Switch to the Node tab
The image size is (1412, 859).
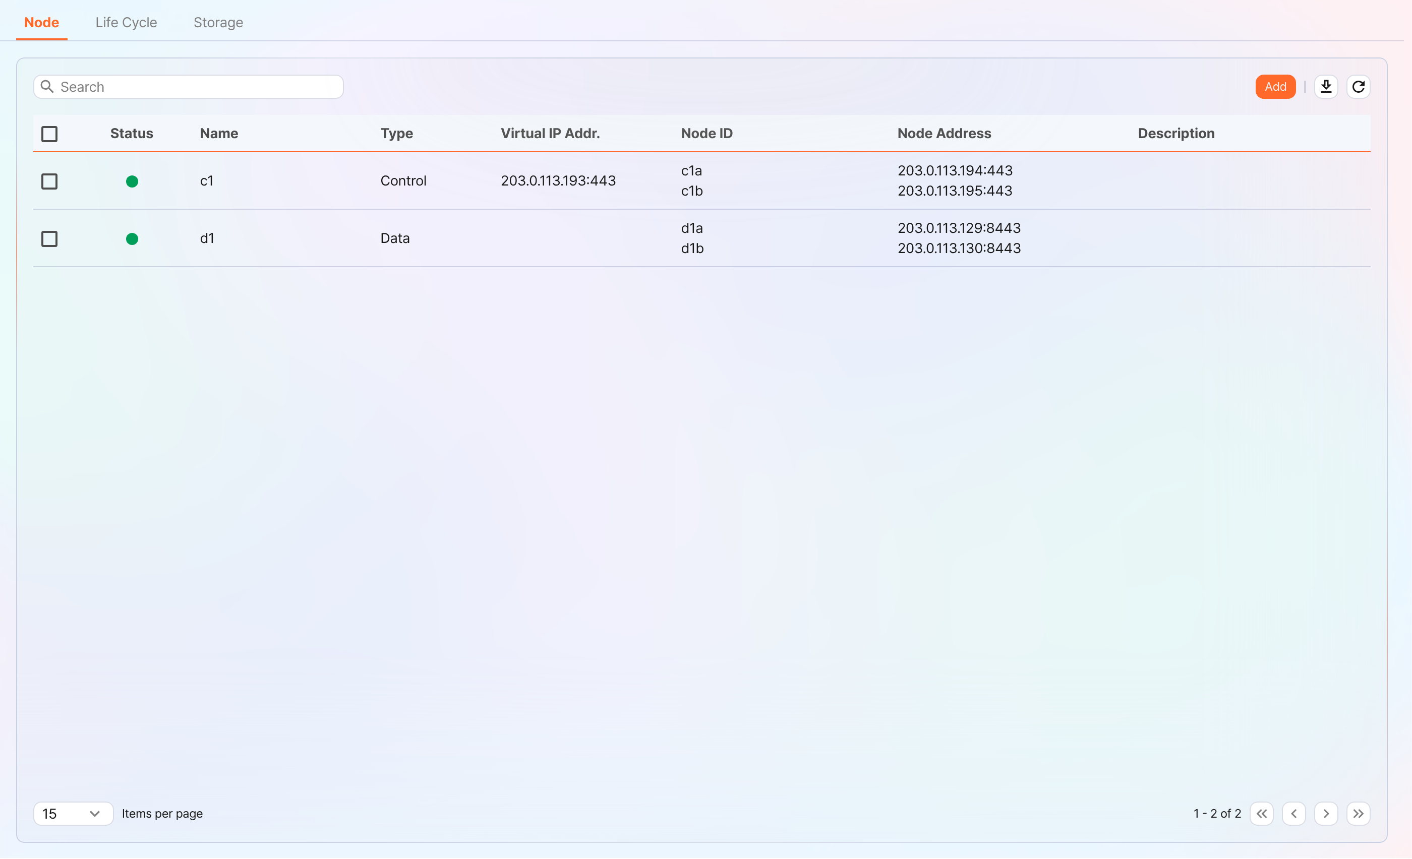point(41,22)
